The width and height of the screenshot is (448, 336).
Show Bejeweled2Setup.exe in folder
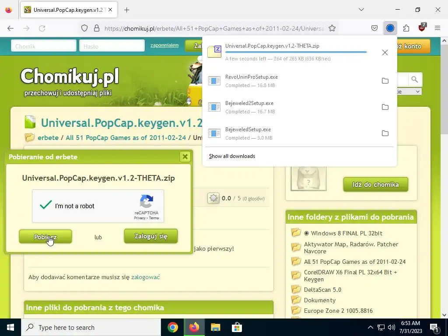[385, 107]
